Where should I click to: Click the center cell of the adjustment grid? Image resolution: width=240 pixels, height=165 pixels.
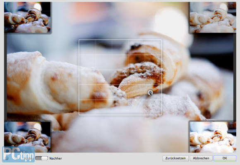click(120, 77)
